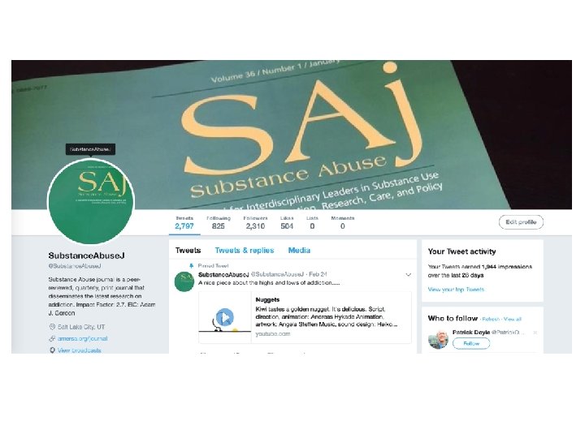585x438 pixels.
Task: Follow Patrick Doyle
Action: (471, 343)
